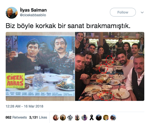The image size is (148, 123).
Task: Open the third liker's white figure avatar
Action: click(70, 118)
